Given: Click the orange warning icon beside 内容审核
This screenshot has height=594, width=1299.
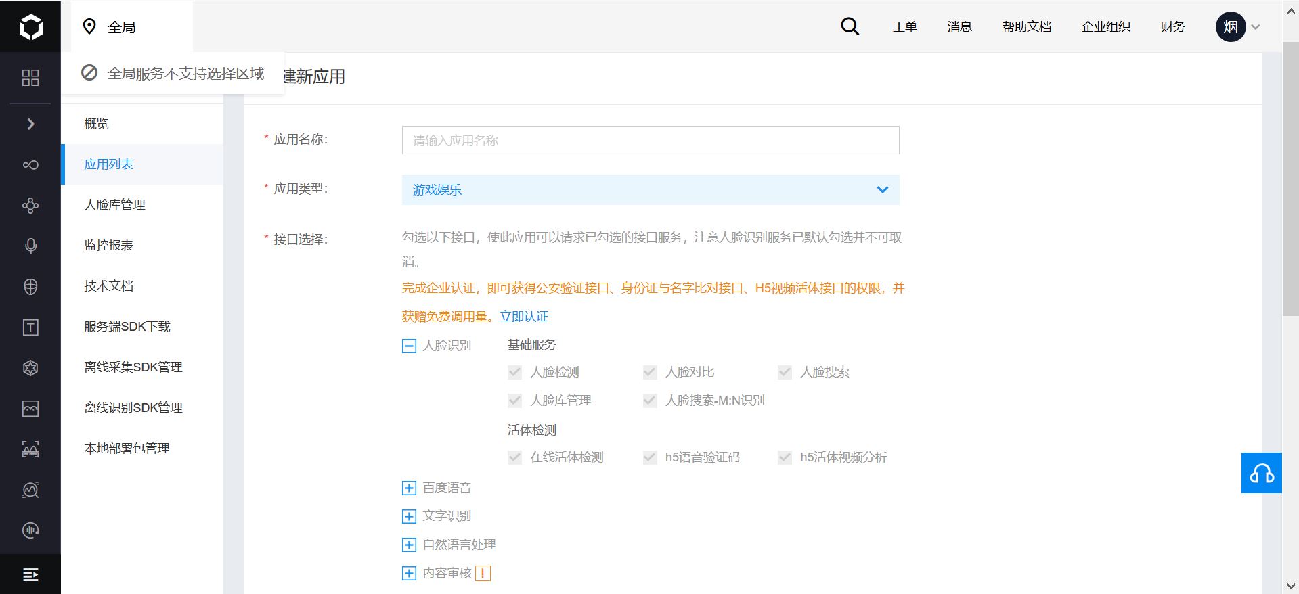Looking at the screenshot, I should [483, 574].
